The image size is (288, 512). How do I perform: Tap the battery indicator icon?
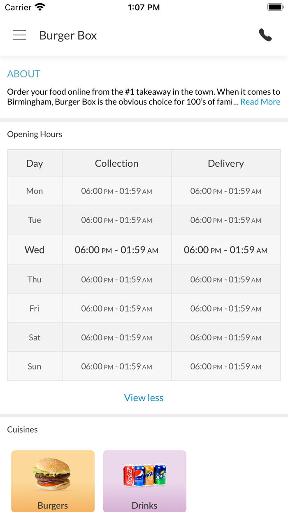point(275,7)
